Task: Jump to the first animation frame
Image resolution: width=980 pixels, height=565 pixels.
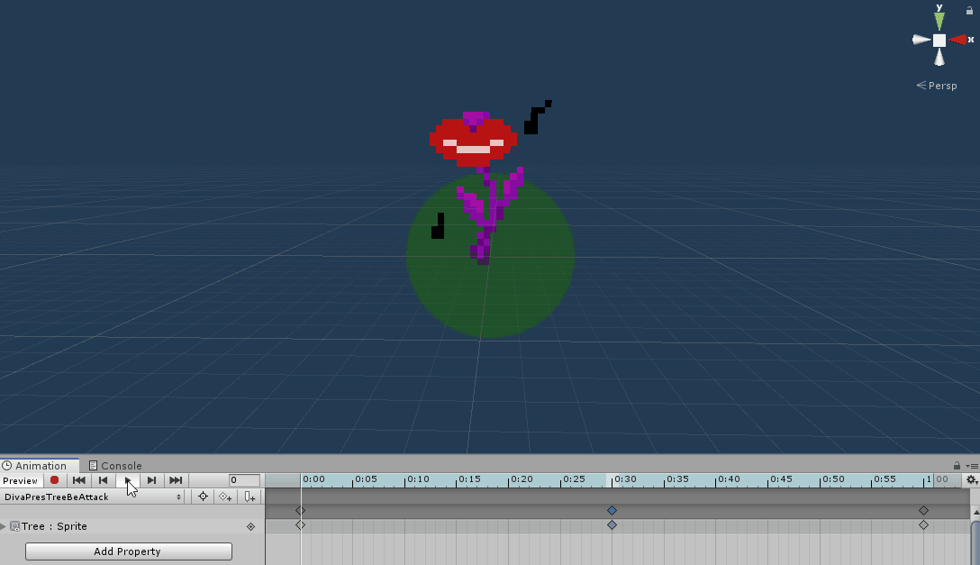Action: [x=78, y=480]
